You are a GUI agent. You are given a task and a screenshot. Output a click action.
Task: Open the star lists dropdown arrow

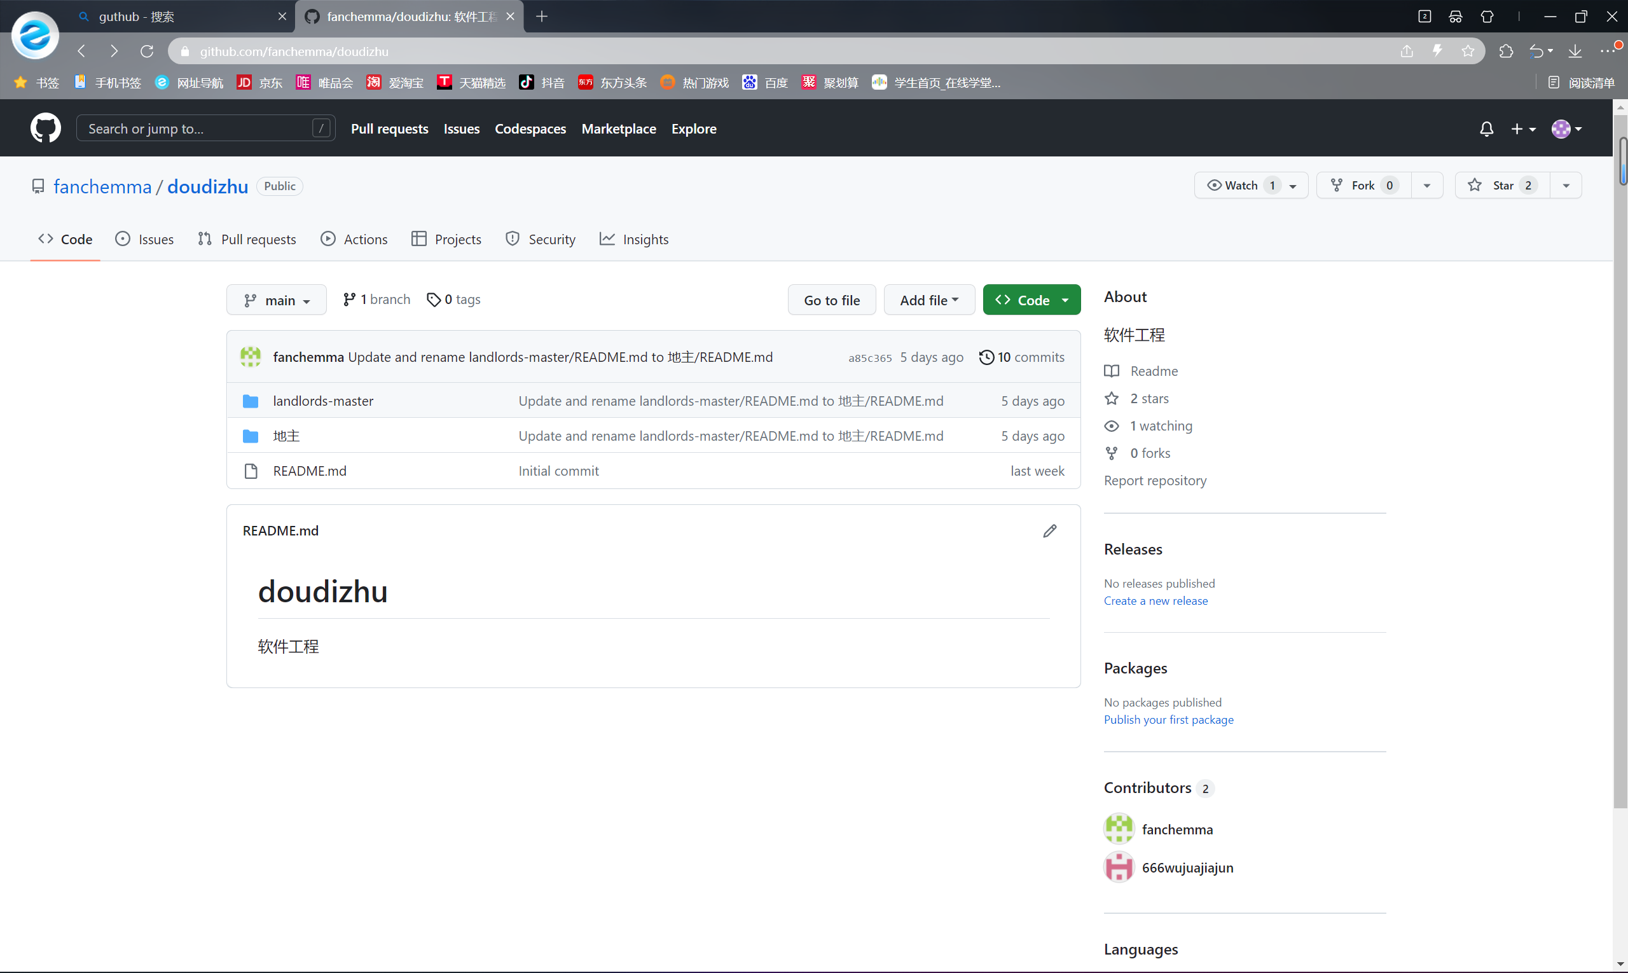pyautogui.click(x=1566, y=186)
